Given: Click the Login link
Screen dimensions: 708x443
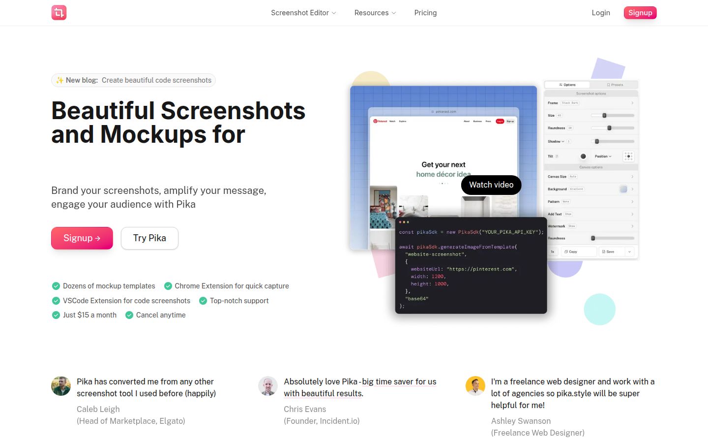Looking at the screenshot, I should point(601,13).
